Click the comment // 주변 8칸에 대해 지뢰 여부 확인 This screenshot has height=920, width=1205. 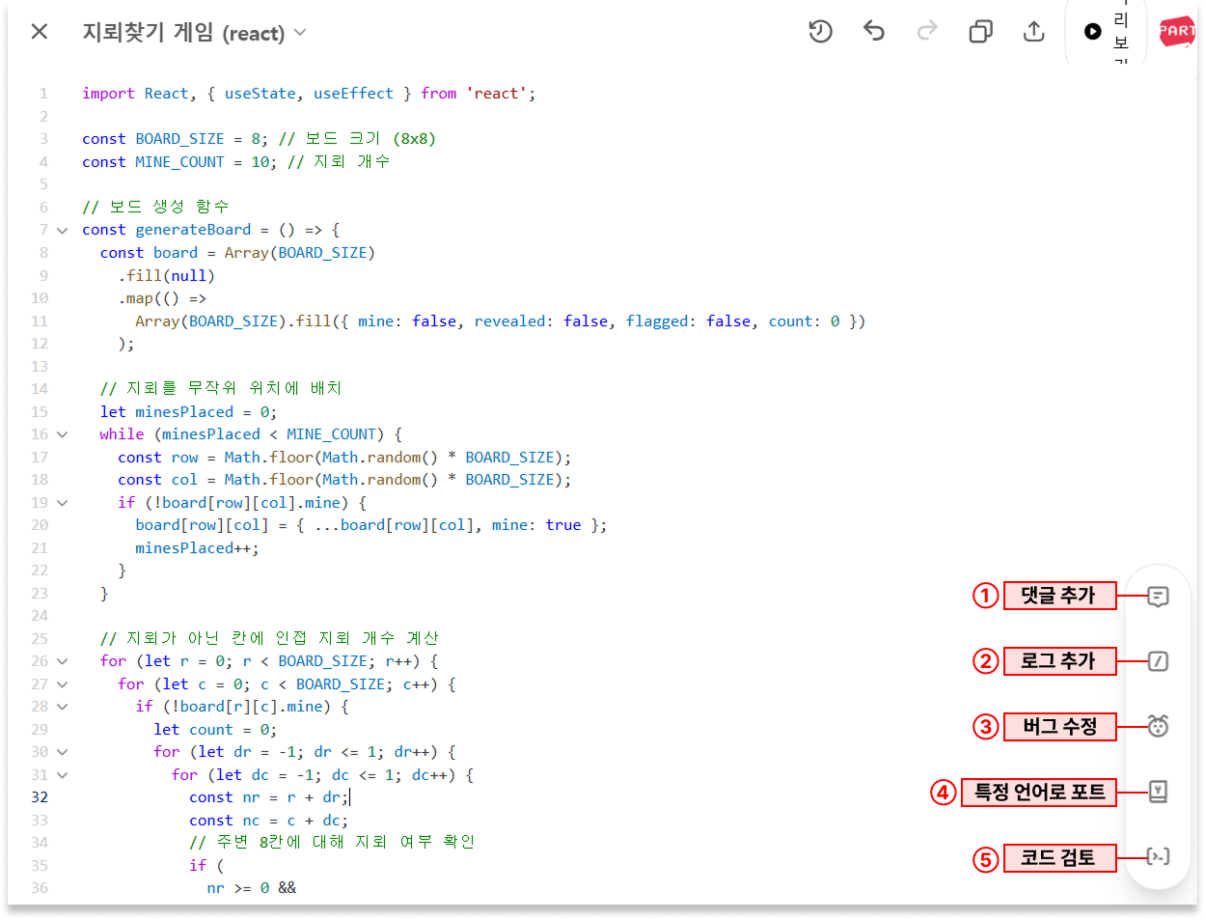coord(332,842)
